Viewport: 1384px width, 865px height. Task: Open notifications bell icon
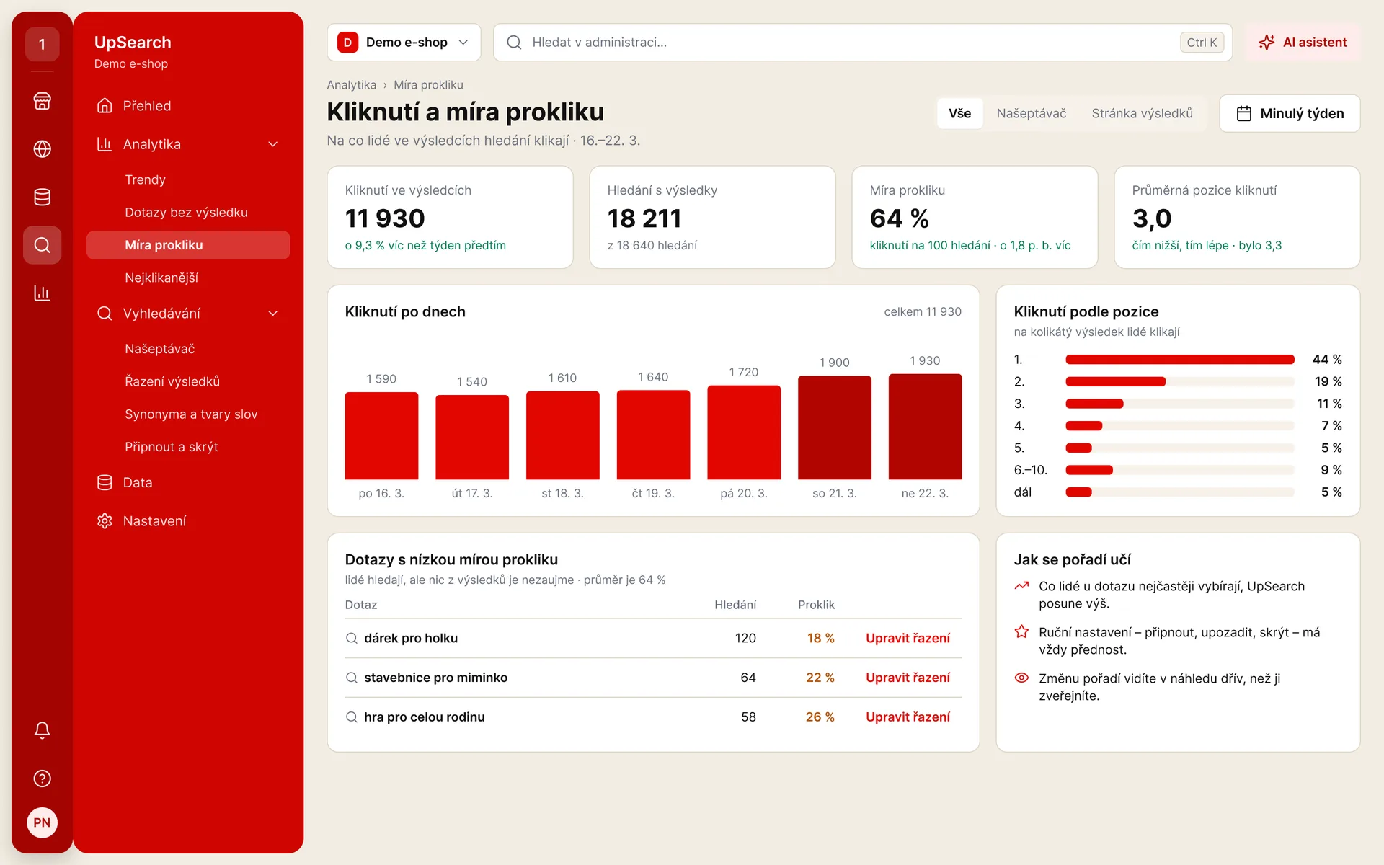(x=42, y=730)
